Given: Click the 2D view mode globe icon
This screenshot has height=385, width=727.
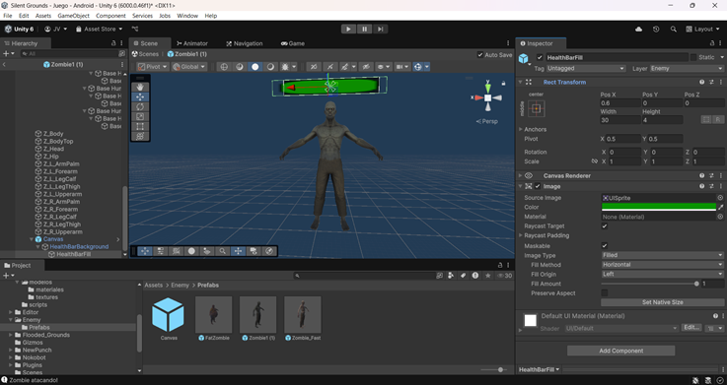Looking at the screenshot, I should (224, 67).
